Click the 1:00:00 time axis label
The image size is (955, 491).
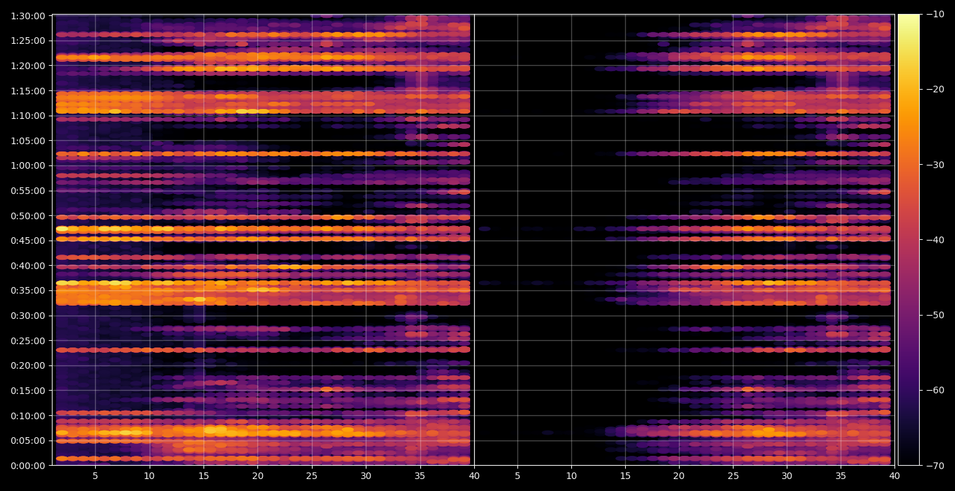28,165
